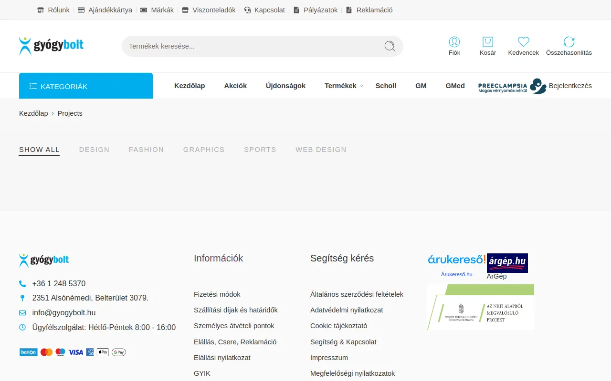Open Szállítási díjak és határidők link

236,310
